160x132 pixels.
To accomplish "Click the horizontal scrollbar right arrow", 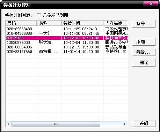I will (125, 124).
